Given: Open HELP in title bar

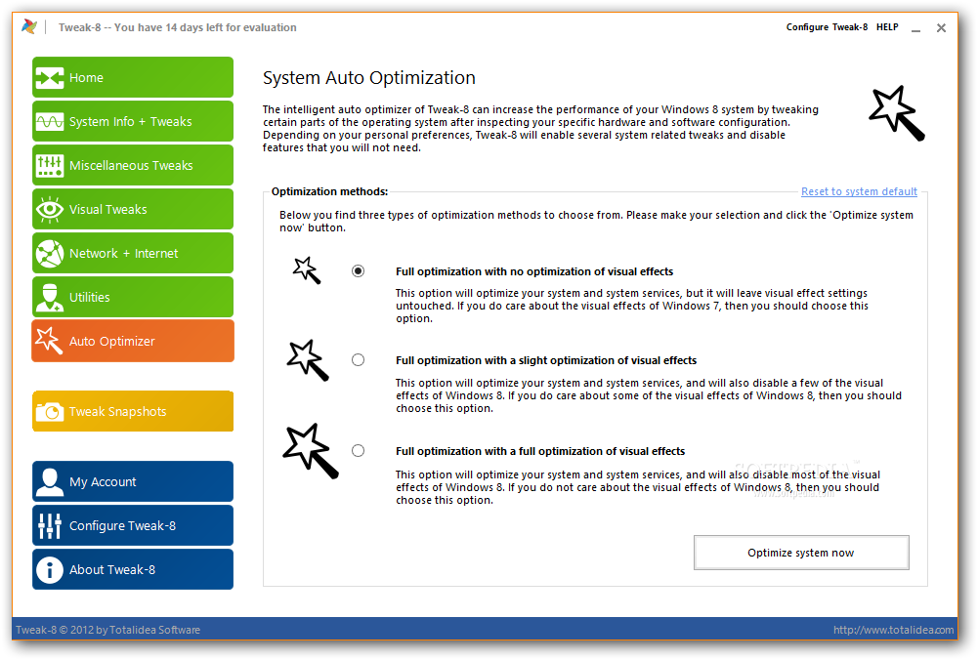Looking at the screenshot, I should click(x=887, y=26).
